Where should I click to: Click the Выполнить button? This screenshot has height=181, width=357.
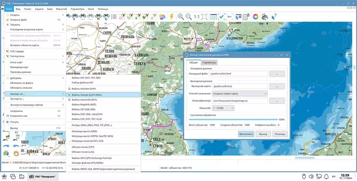click(x=246, y=134)
